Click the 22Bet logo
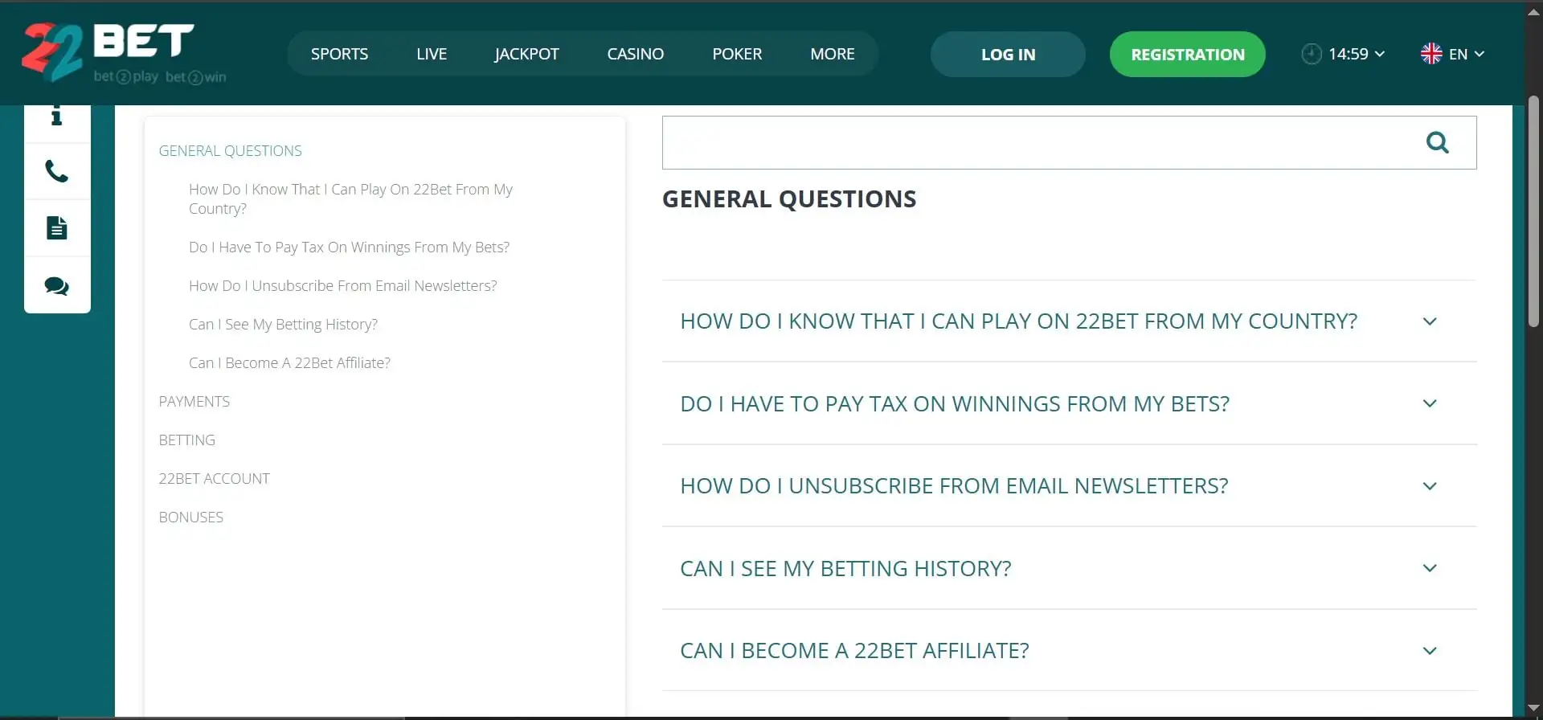 point(124,52)
